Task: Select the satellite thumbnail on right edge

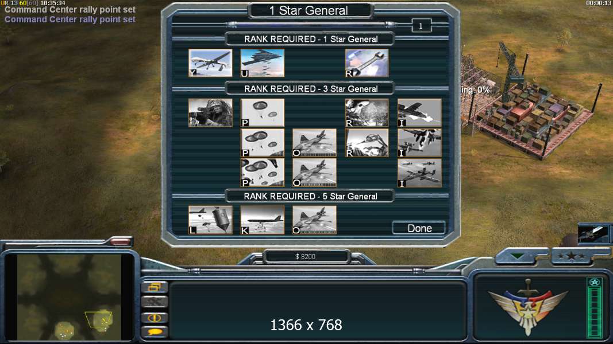Action: 593,234
